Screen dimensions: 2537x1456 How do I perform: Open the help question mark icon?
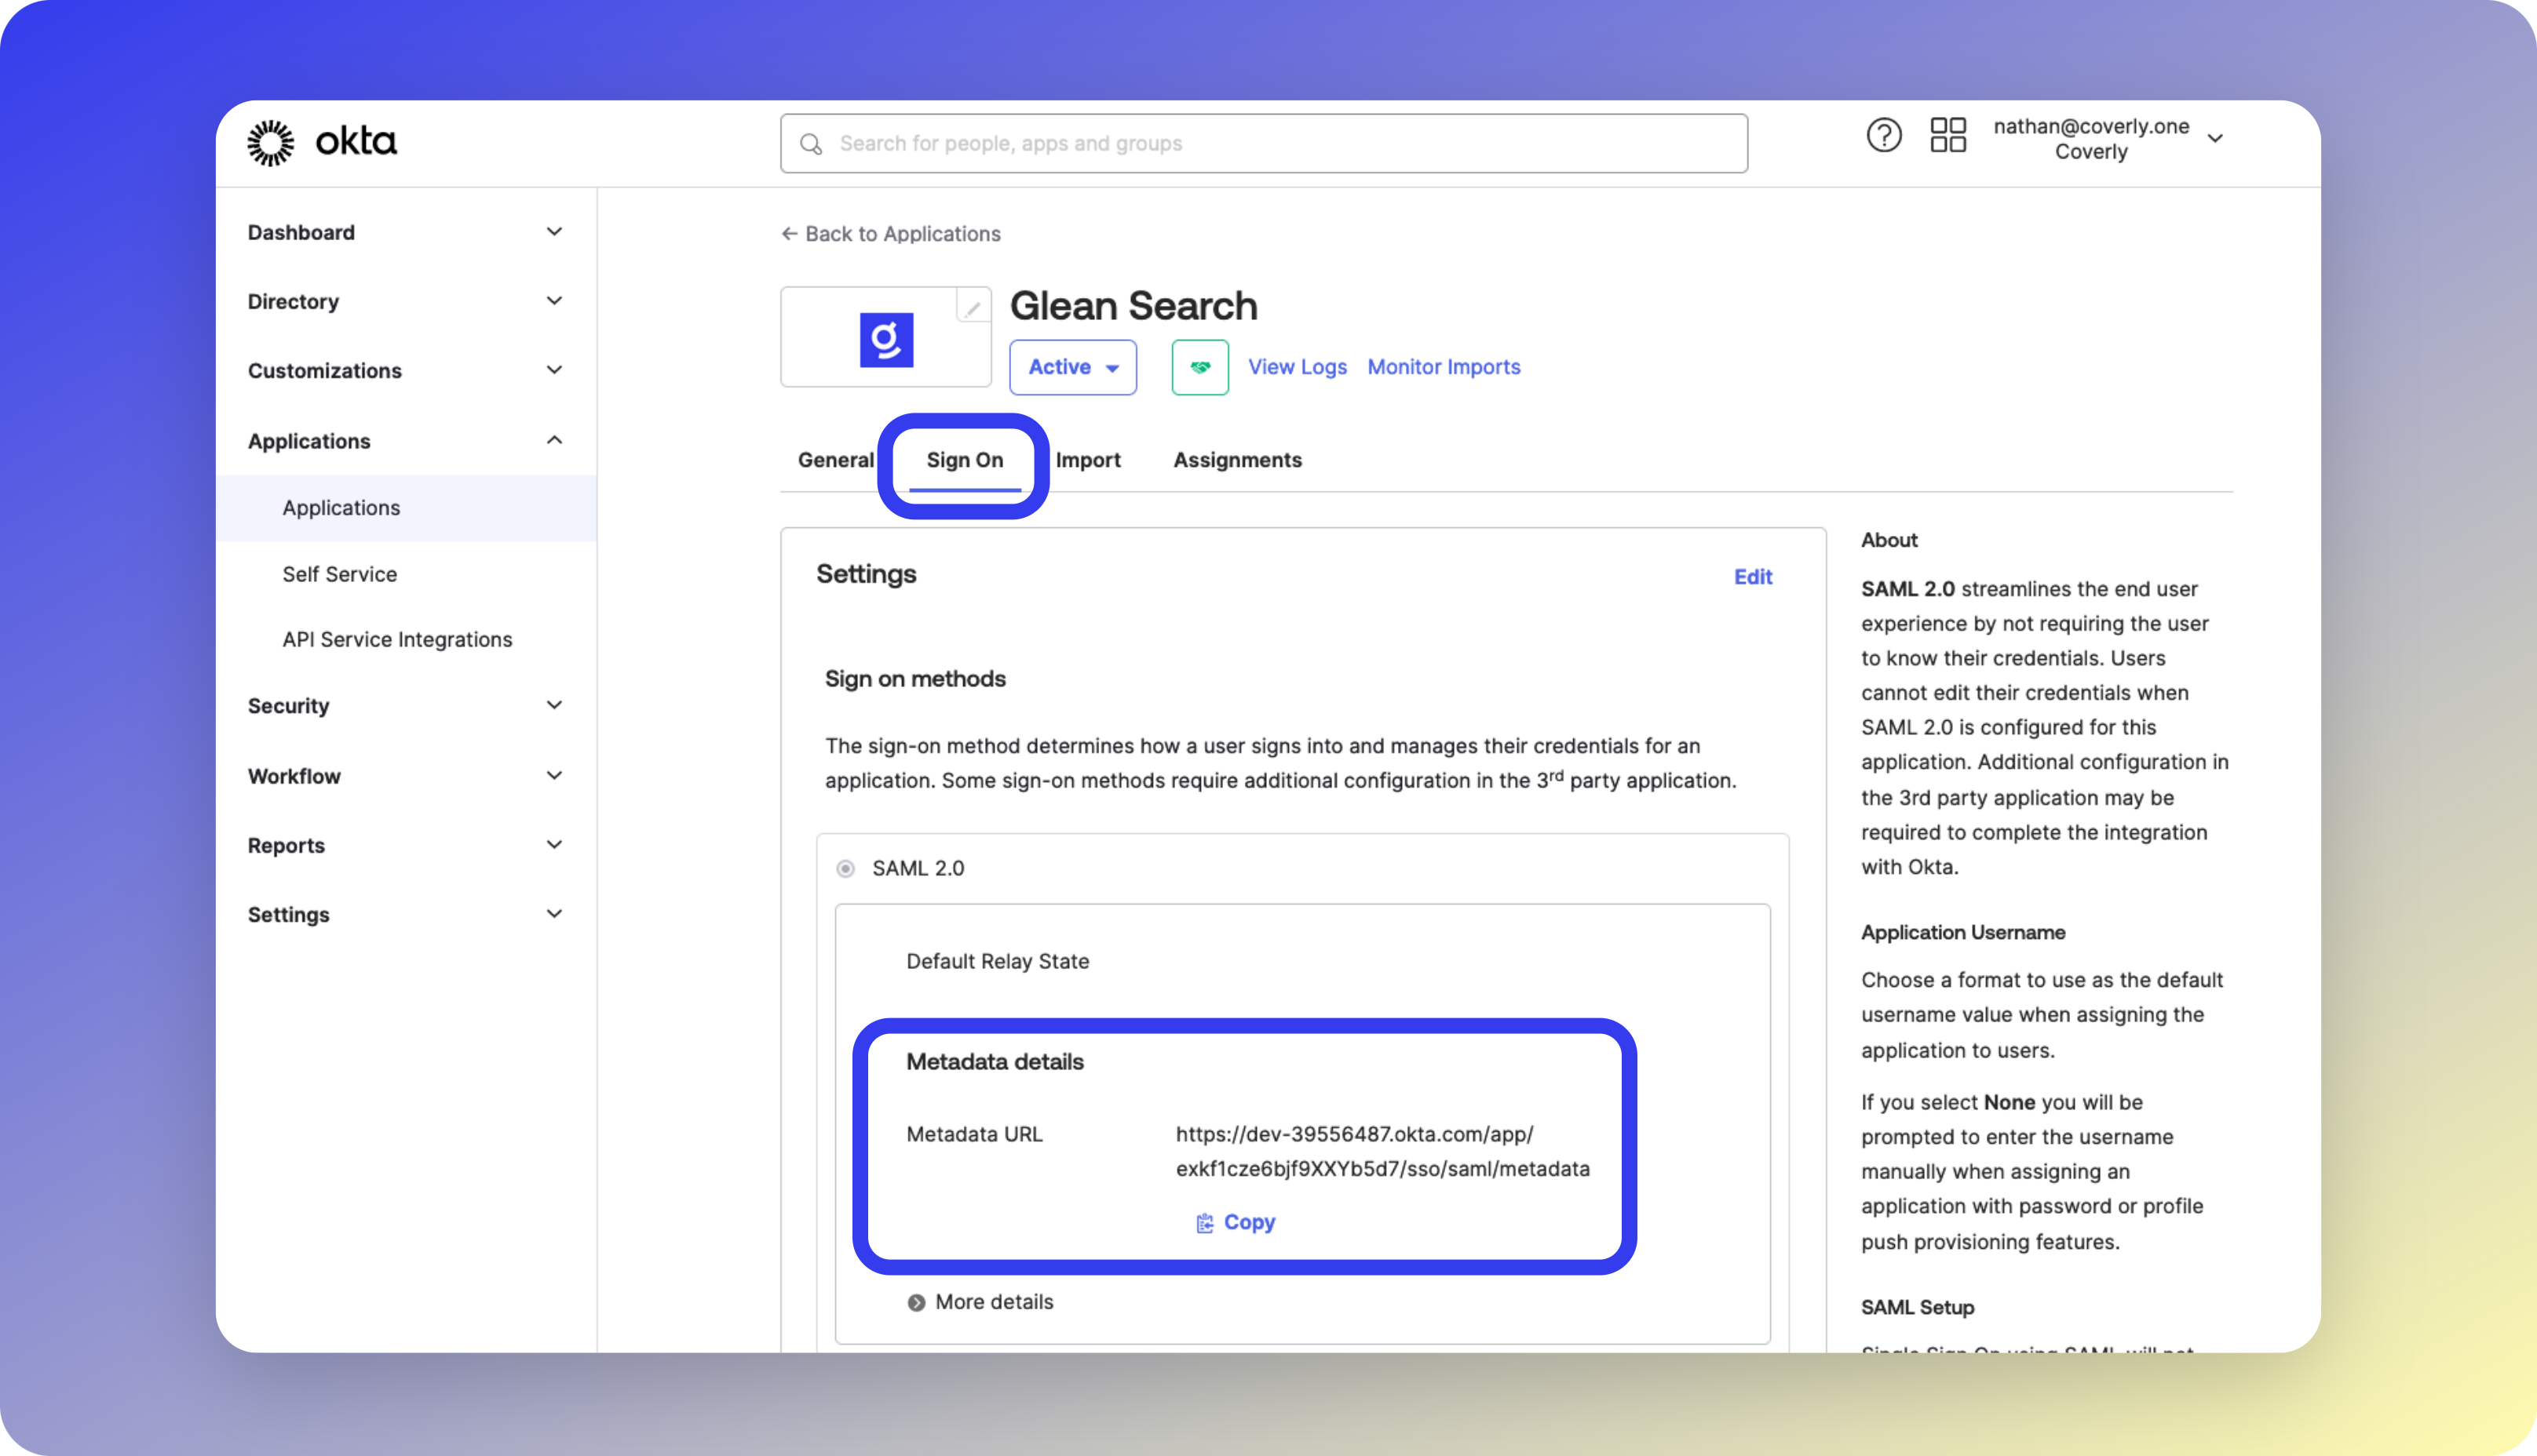click(x=1883, y=135)
